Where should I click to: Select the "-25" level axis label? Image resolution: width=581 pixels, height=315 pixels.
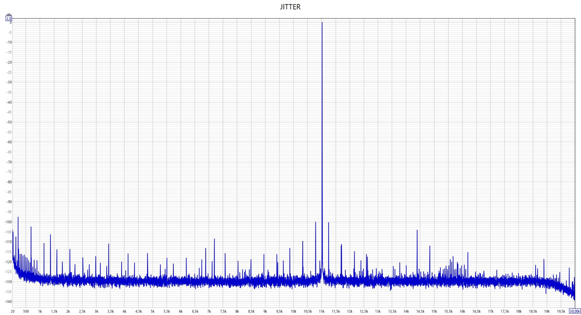pos(9,72)
